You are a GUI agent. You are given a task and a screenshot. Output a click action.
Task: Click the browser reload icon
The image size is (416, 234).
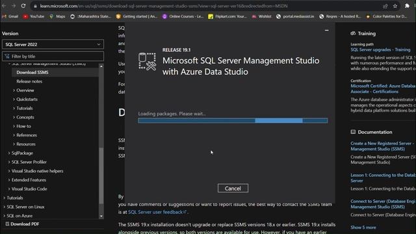coord(23,6)
